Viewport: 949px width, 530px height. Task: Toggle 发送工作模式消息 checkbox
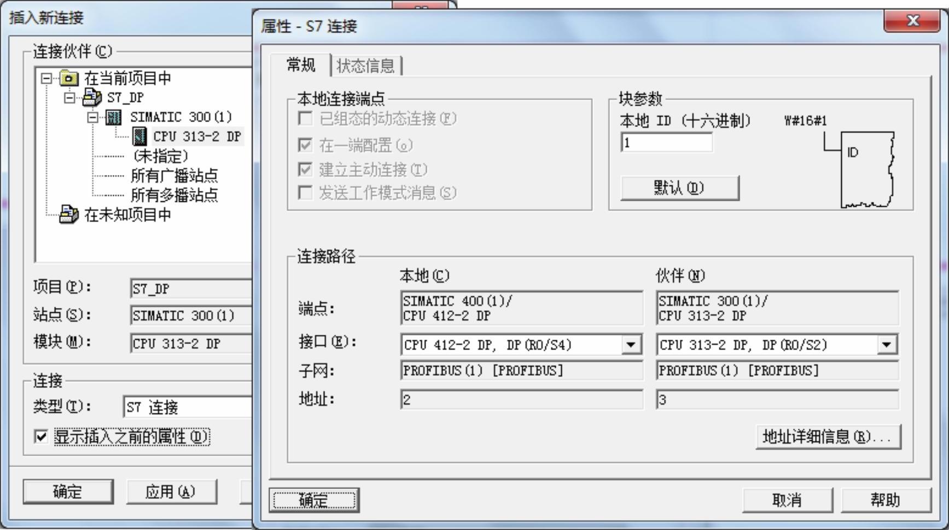click(305, 193)
